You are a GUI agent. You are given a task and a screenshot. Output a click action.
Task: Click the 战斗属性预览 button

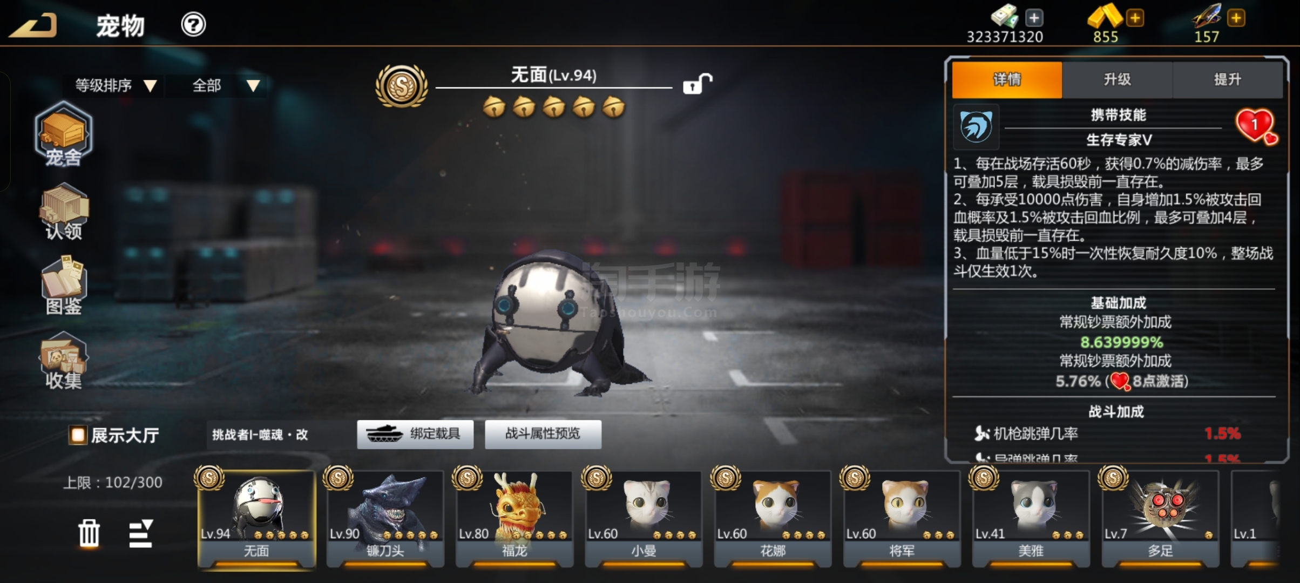[x=543, y=434]
